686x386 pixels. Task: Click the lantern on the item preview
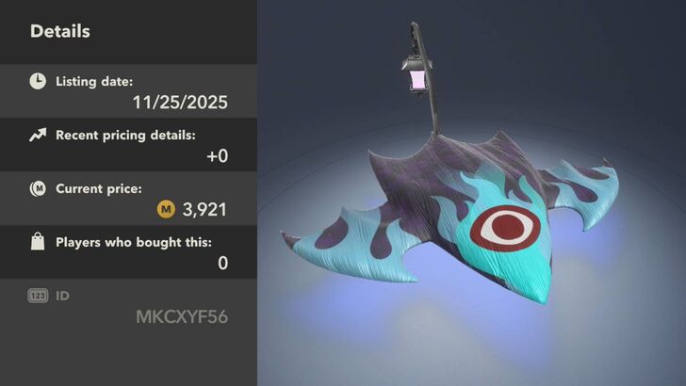pyautogui.click(x=417, y=75)
